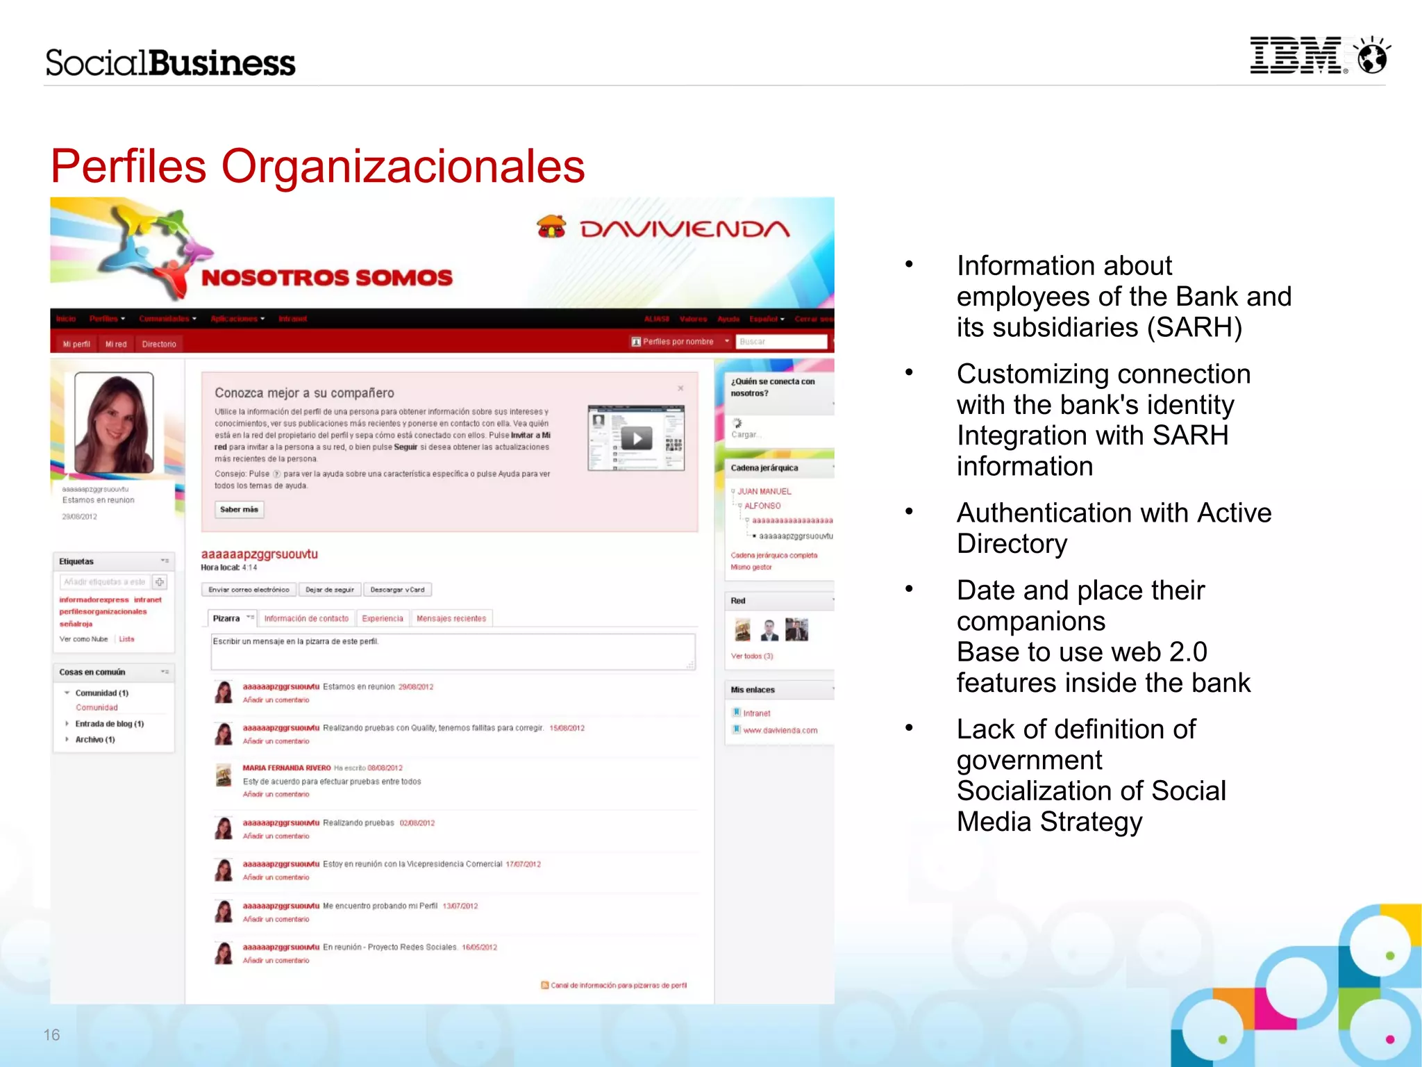Viewport: 1422px width, 1067px height.
Task: Expand the 'Archivo (1)' item
Action: (67, 740)
